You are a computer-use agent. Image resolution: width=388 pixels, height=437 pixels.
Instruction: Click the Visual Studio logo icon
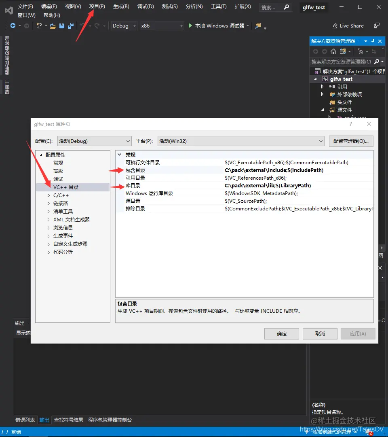pyautogui.click(x=9, y=11)
